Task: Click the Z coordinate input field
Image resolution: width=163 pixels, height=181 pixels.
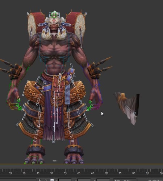Action: (103, 180)
